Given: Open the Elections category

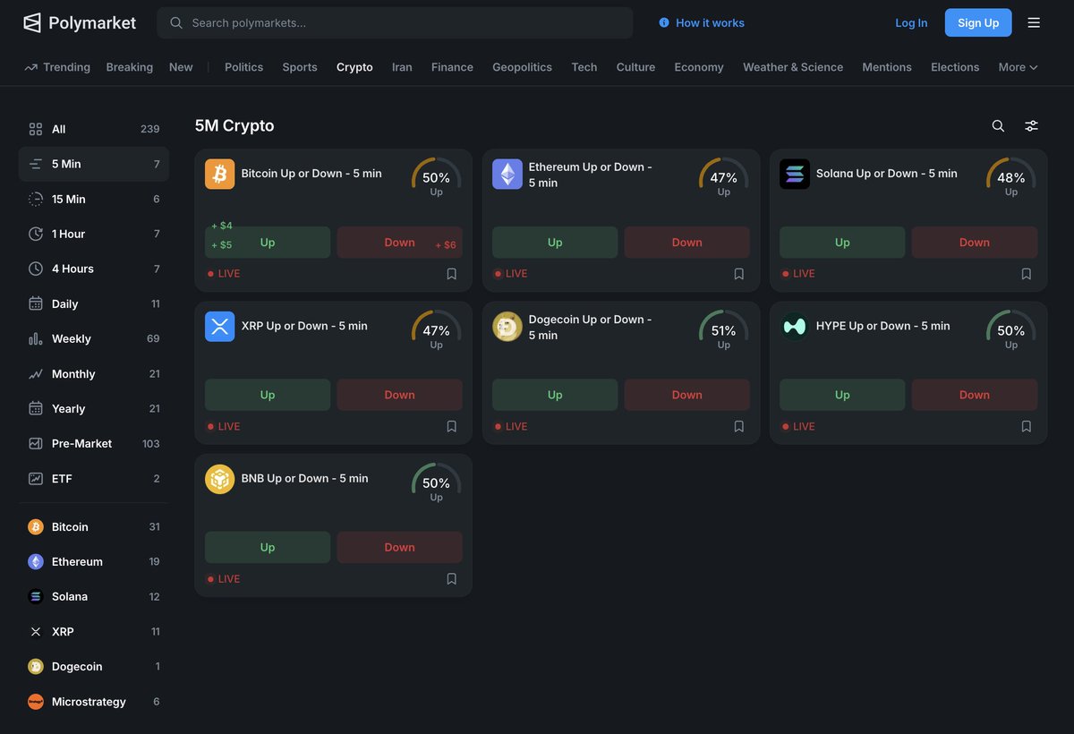Looking at the screenshot, I should 955,67.
